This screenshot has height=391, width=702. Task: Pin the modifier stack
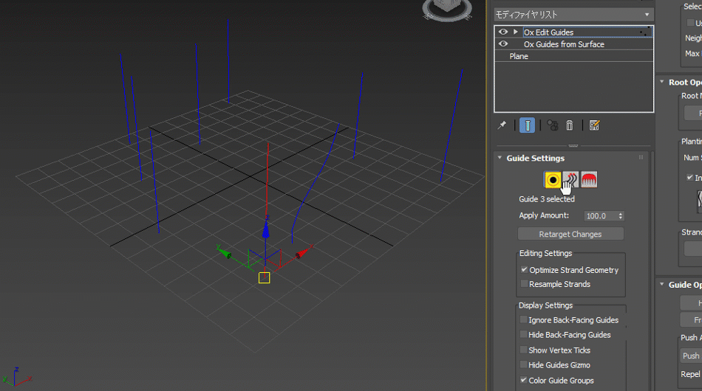pos(502,125)
